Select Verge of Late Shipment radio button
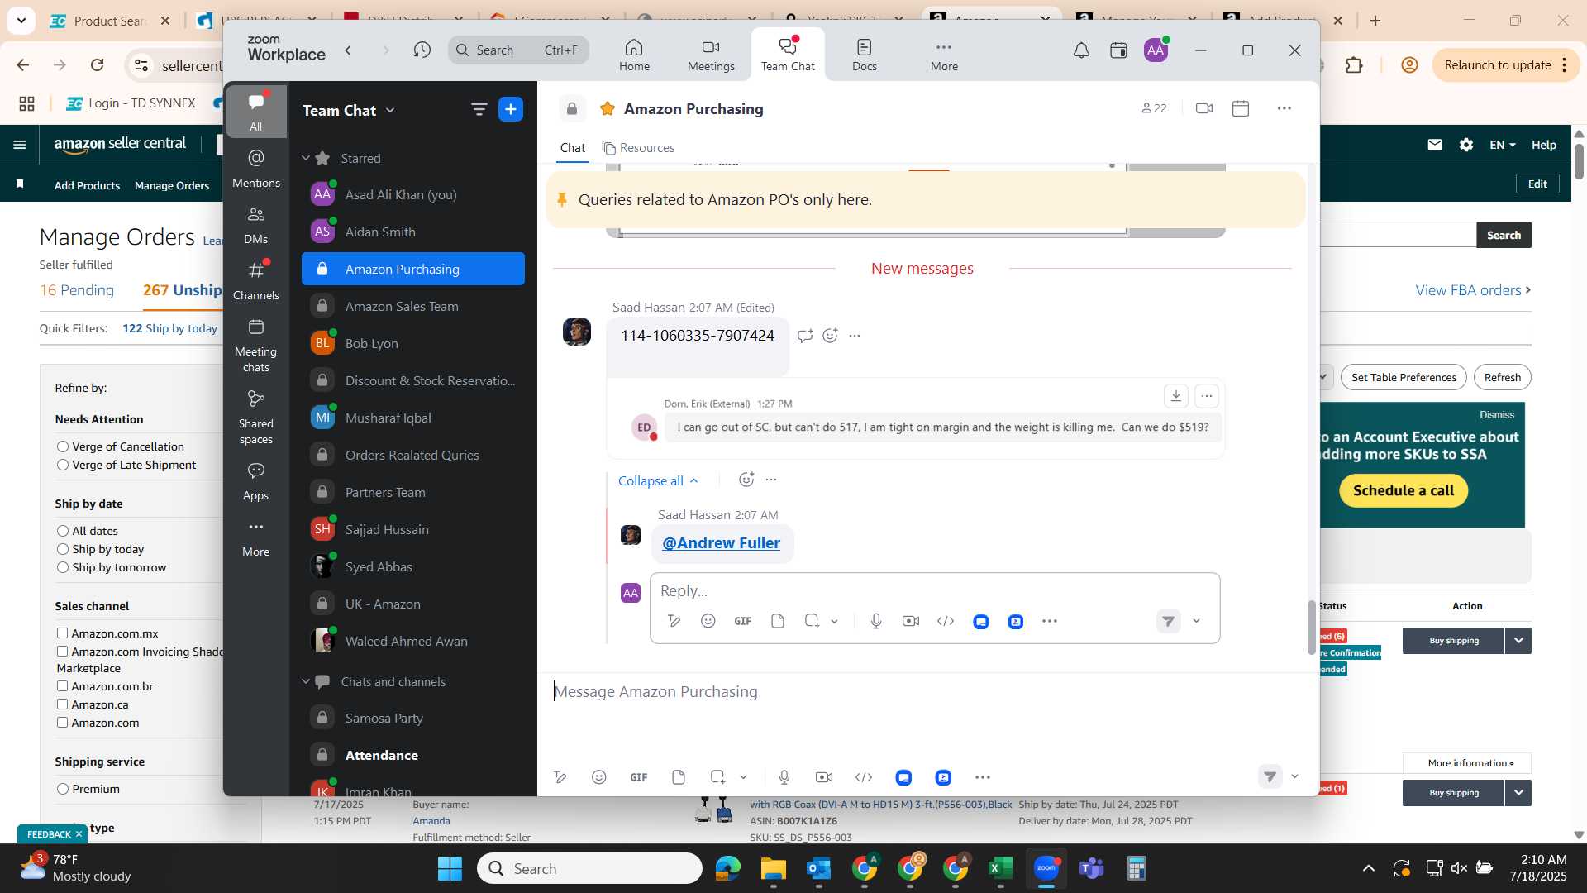Viewport: 1587px width, 893px height. tap(62, 465)
